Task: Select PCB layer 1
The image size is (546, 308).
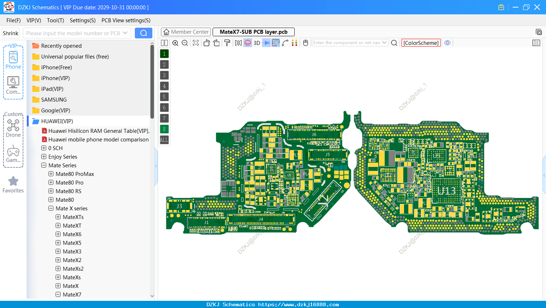Action: tap(164, 54)
